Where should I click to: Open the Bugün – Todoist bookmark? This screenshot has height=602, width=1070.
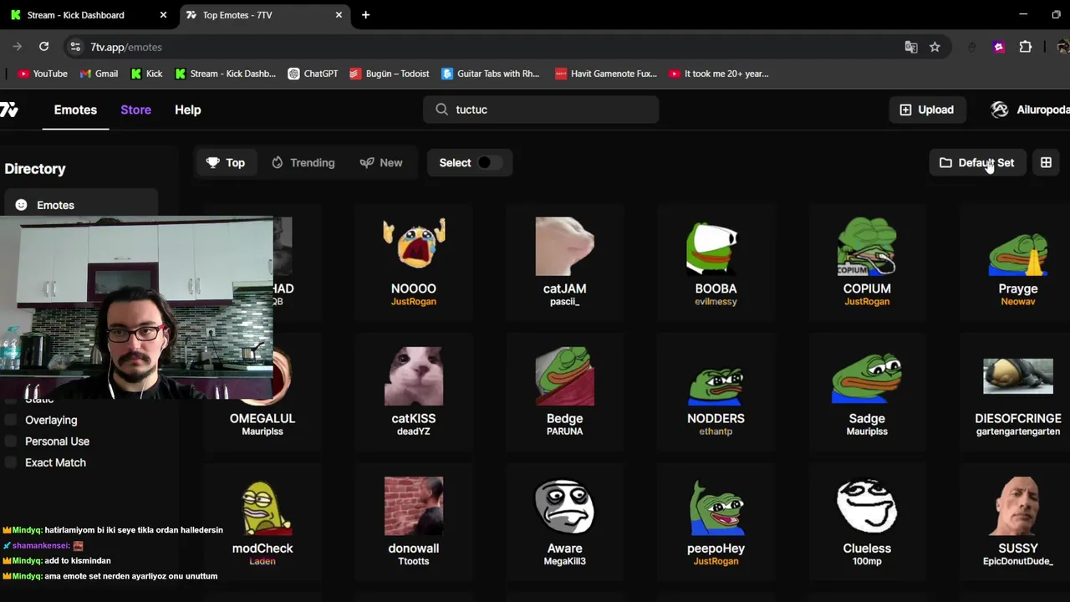point(390,74)
